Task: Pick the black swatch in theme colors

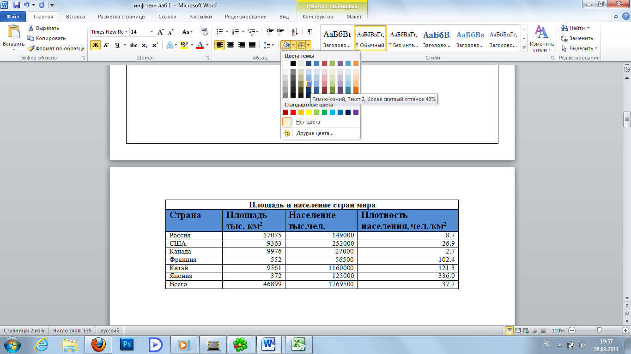Action: [x=293, y=63]
